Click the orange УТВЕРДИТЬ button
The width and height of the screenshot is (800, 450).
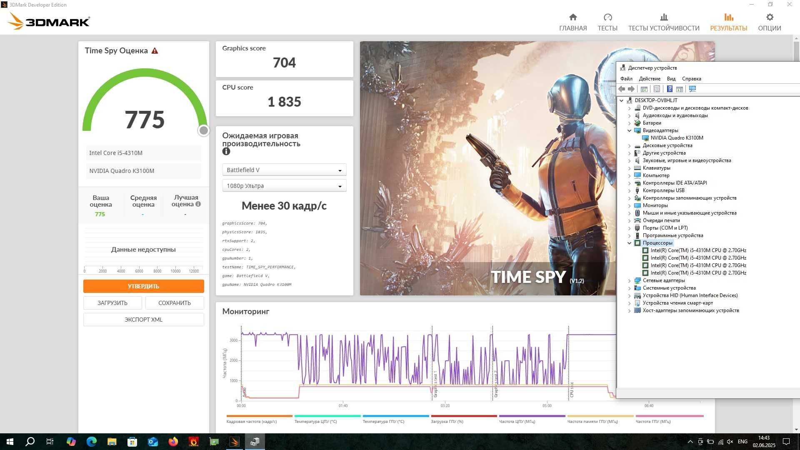(143, 286)
